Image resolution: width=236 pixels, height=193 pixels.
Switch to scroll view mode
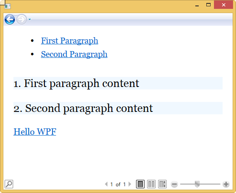(x=162, y=184)
